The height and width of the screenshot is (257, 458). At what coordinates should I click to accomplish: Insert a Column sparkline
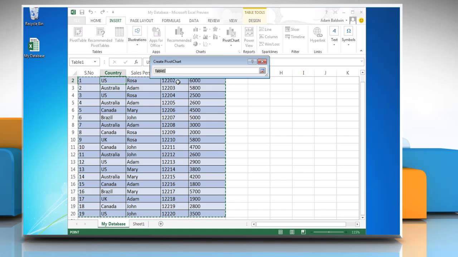click(x=268, y=37)
